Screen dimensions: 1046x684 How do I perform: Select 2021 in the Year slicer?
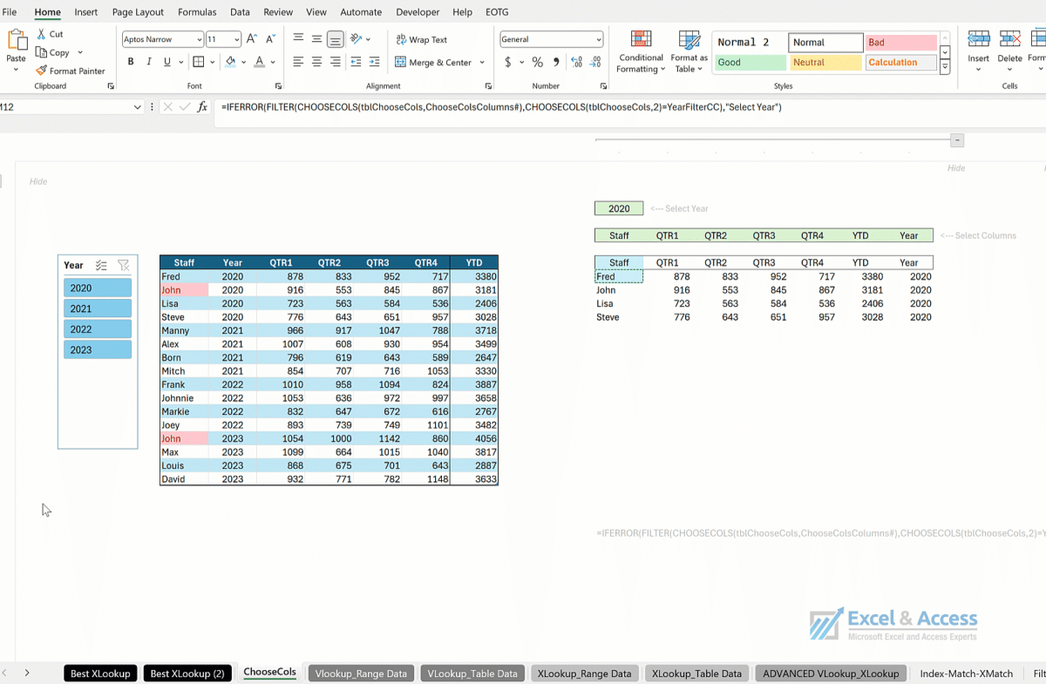(x=97, y=308)
